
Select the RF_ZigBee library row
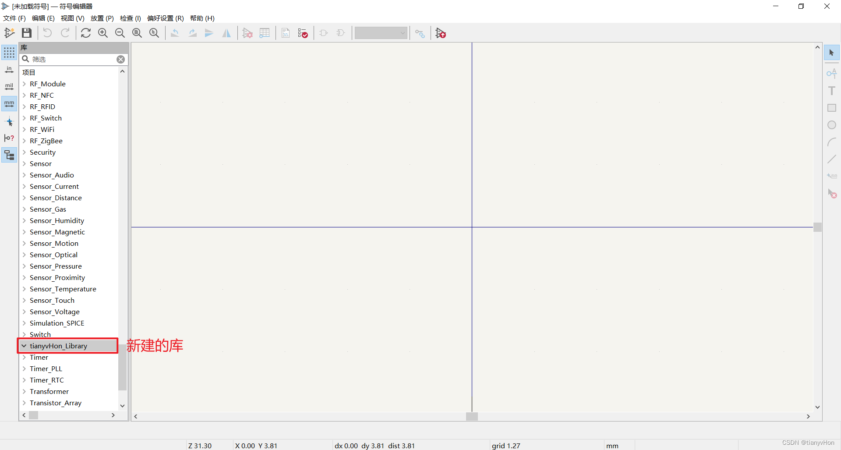pyautogui.click(x=69, y=141)
